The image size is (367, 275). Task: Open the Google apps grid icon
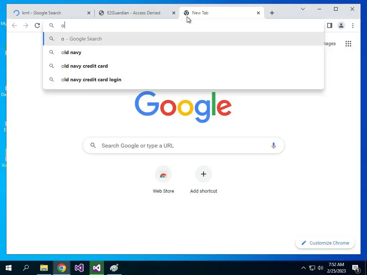tap(348, 44)
